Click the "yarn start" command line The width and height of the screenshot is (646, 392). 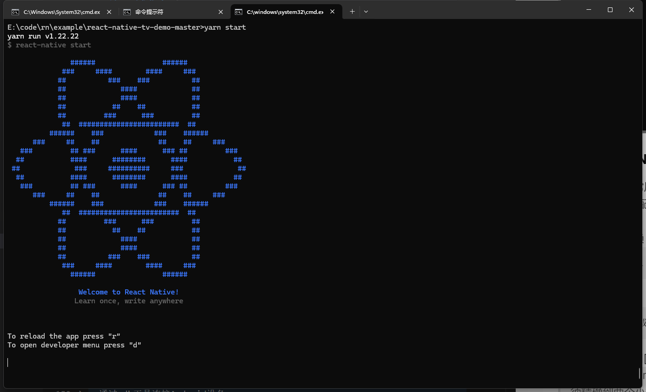coord(127,27)
